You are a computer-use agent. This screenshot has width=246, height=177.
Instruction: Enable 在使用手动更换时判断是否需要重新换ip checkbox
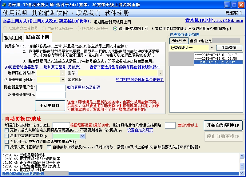(6, 142)
